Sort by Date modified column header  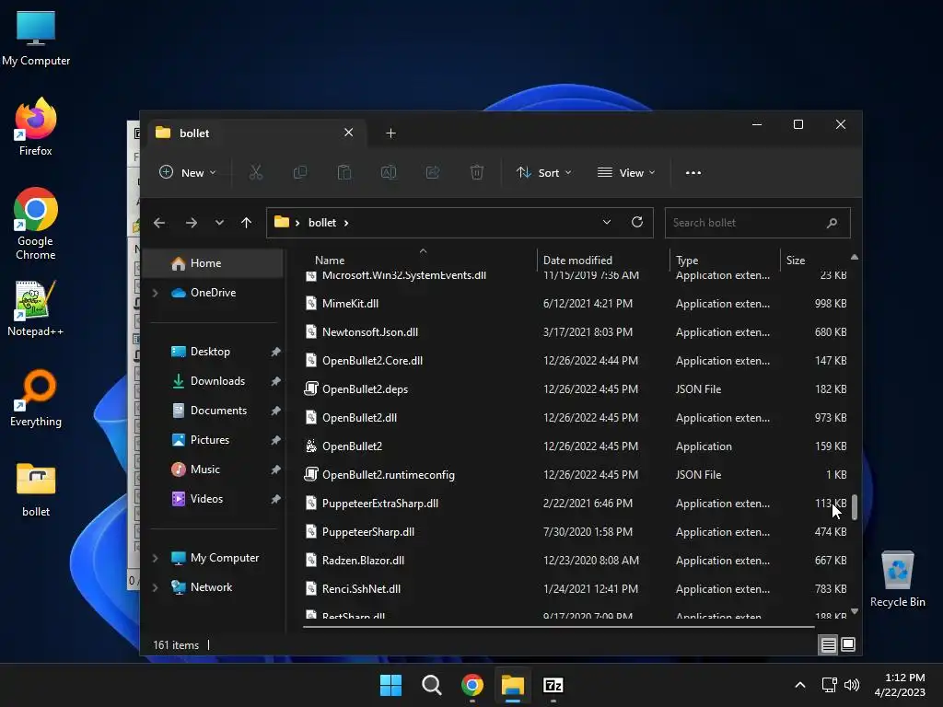pyautogui.click(x=577, y=261)
